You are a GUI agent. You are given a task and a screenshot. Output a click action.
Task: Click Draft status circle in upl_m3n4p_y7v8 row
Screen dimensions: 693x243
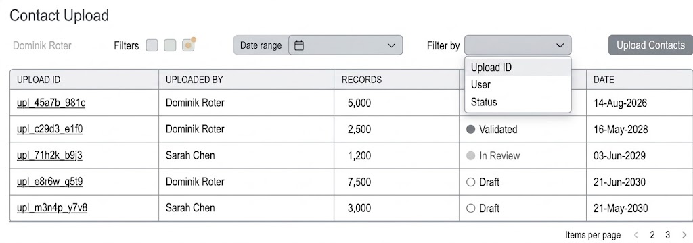(x=471, y=208)
